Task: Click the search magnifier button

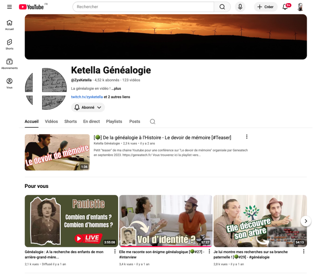Action: click(222, 7)
